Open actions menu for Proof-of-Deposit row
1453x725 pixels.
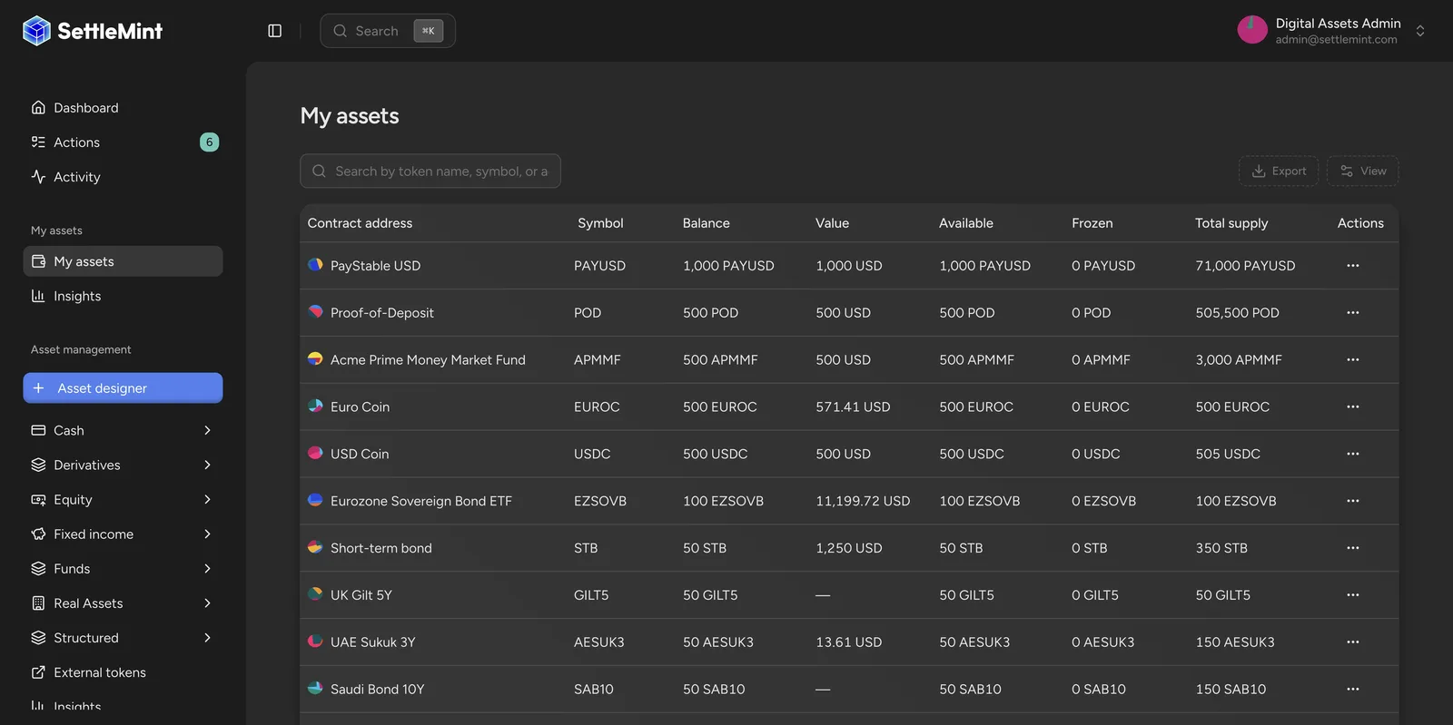point(1353,313)
